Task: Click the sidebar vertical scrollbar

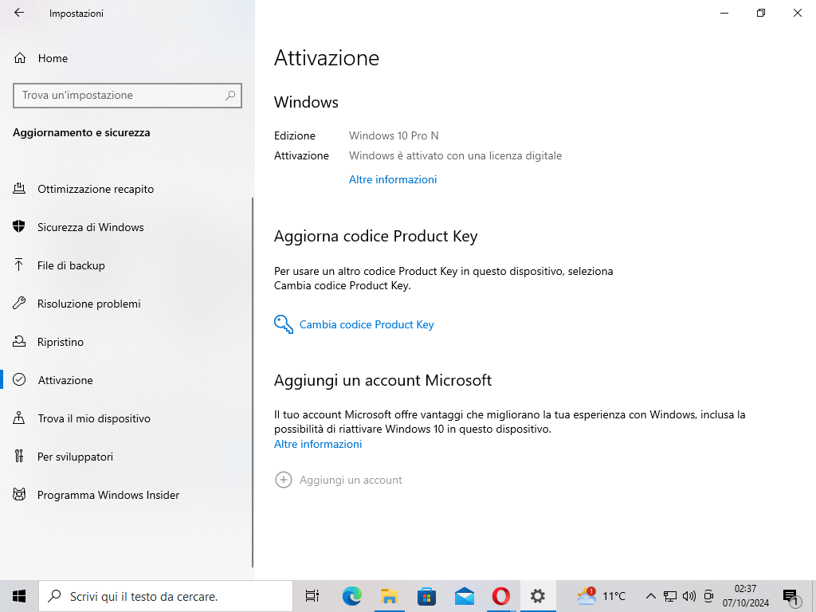Action: (x=253, y=382)
